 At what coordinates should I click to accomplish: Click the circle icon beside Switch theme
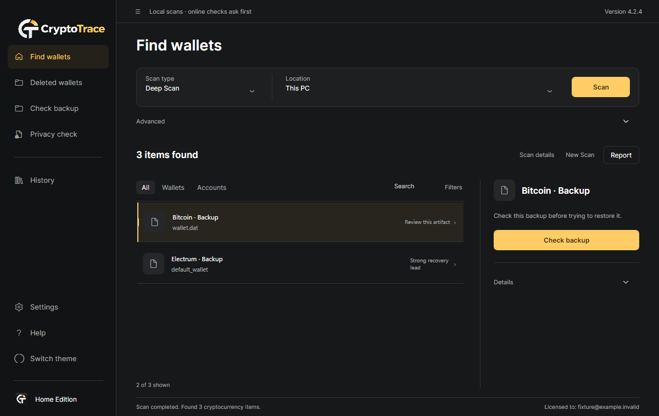click(x=19, y=358)
